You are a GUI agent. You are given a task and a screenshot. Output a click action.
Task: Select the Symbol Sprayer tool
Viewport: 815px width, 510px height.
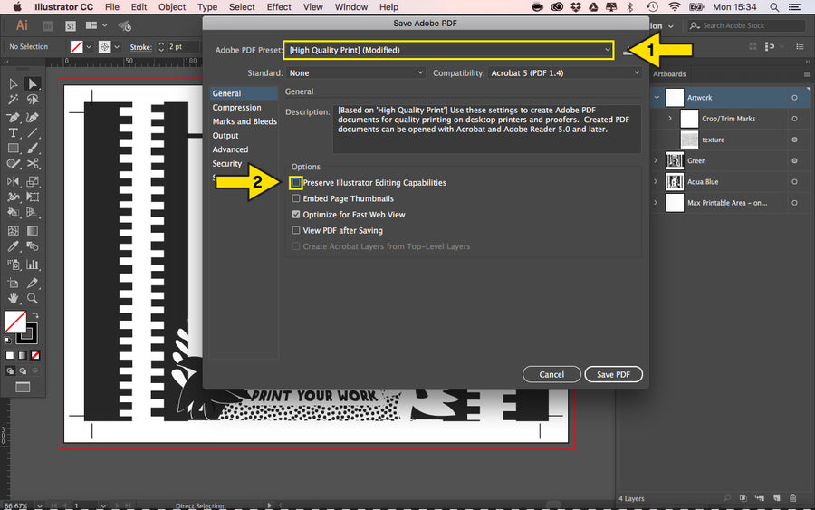point(13,265)
